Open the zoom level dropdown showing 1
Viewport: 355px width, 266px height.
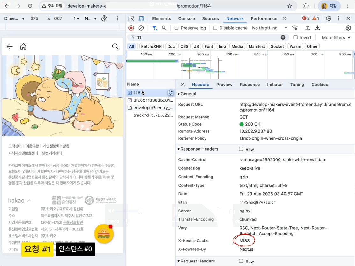point(76,18)
